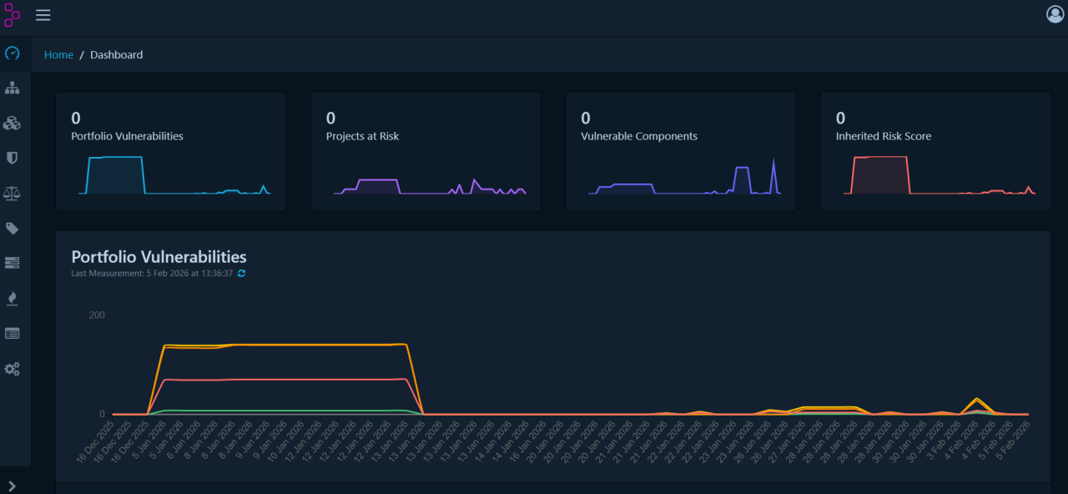The height and width of the screenshot is (494, 1068).
Task: Toggle the sidebar with the hamburger menu
Action: point(43,15)
